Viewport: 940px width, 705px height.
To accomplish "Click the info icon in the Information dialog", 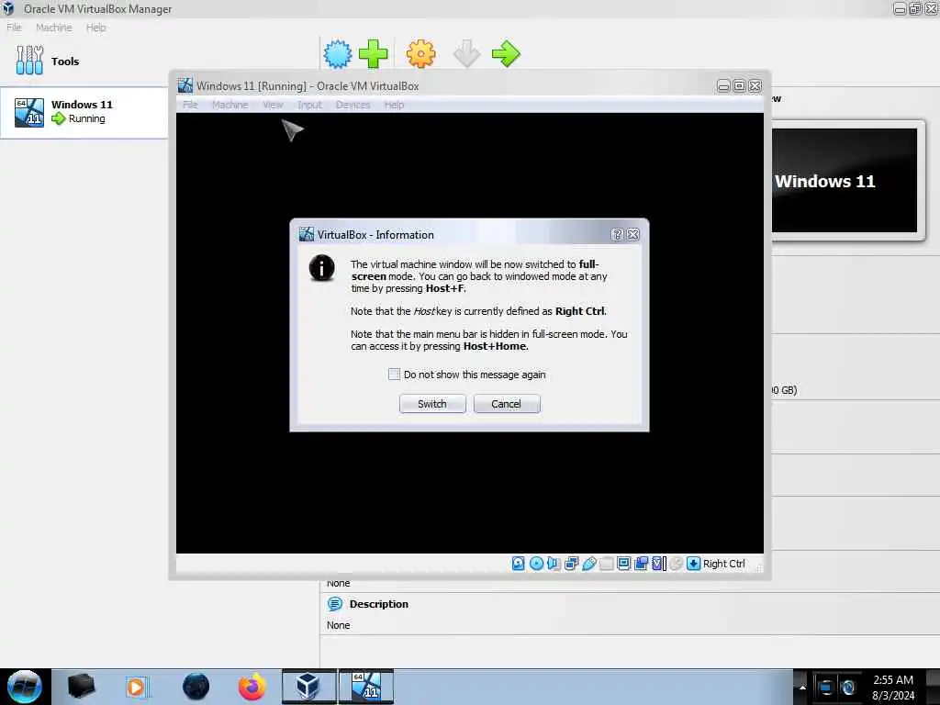I will click(x=322, y=268).
